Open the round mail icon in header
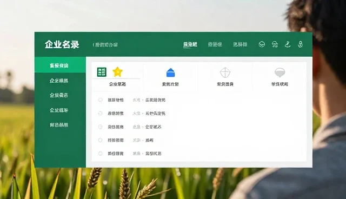 (262, 44)
